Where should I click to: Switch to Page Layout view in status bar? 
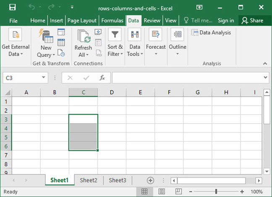tap(162, 192)
